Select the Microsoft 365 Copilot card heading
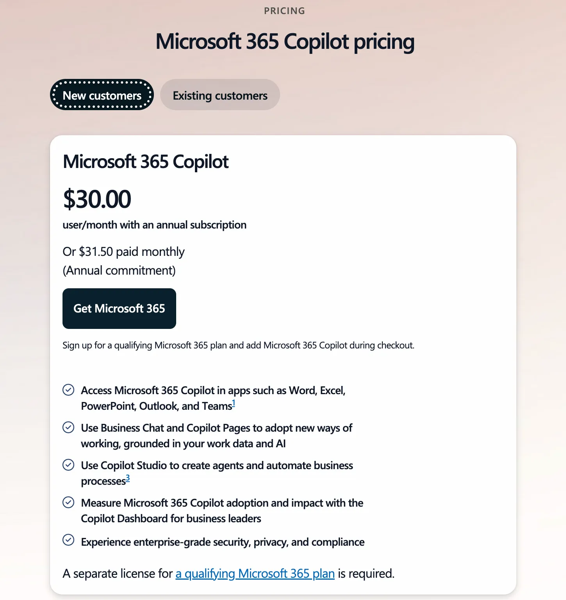The width and height of the screenshot is (566, 600). (146, 161)
